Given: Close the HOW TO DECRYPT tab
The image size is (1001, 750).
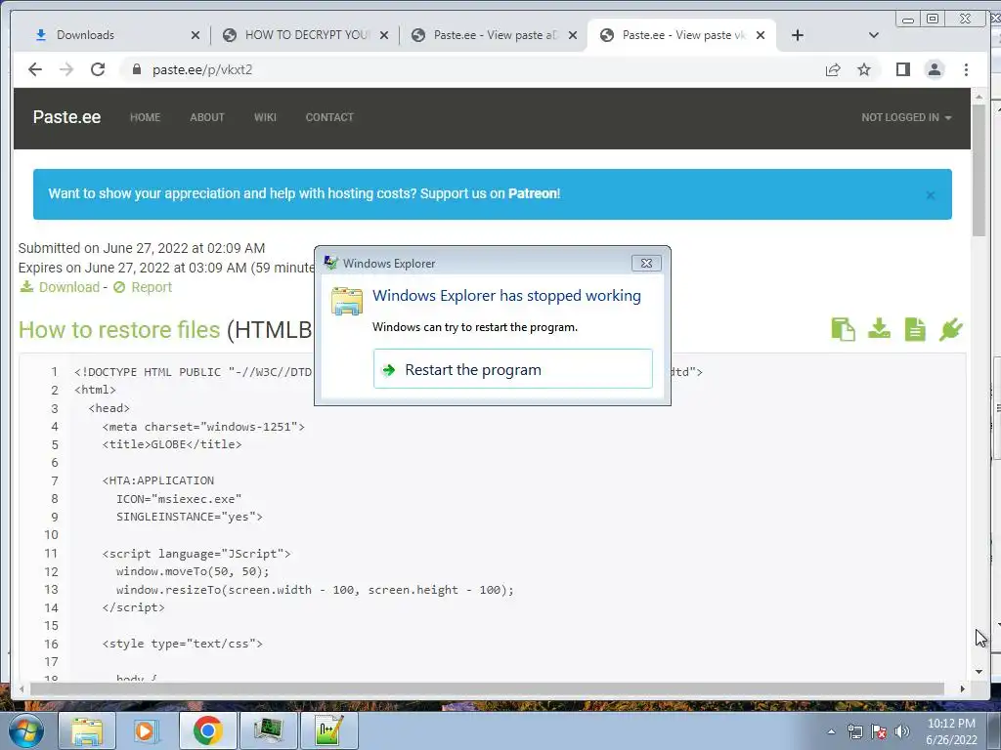Looking at the screenshot, I should [383, 35].
